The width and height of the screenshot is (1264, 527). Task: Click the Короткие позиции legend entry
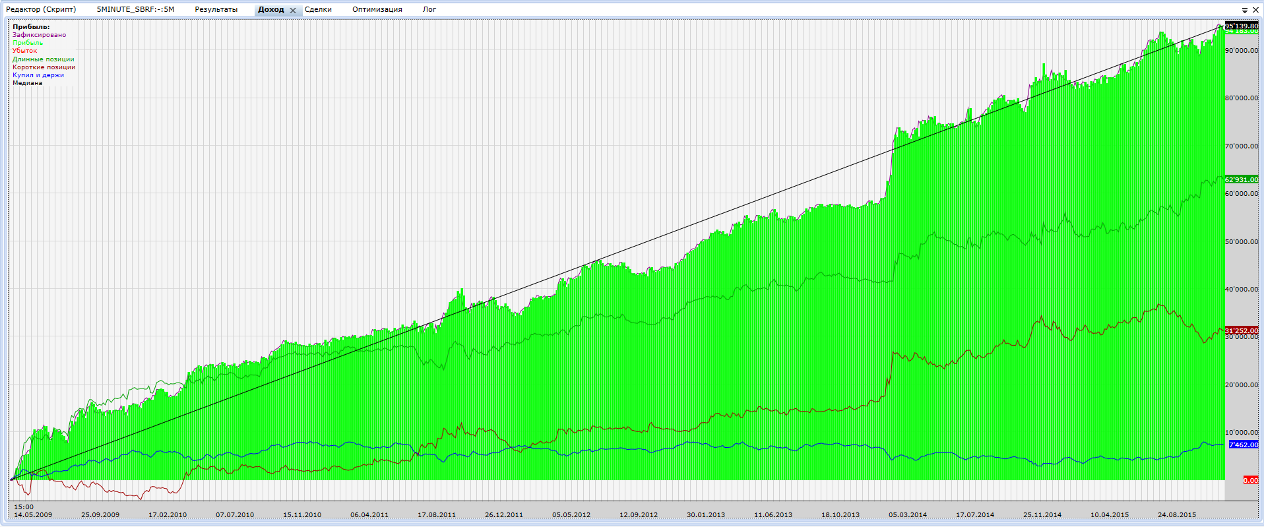[x=44, y=67]
